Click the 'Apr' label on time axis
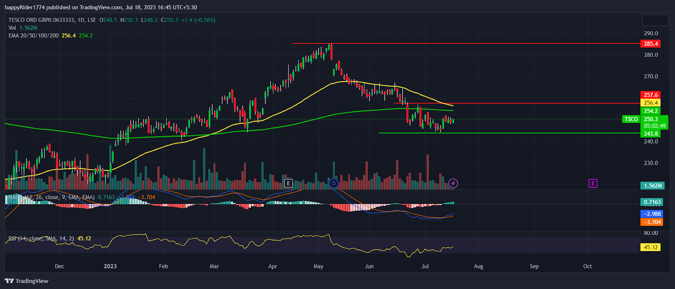 tap(273, 266)
